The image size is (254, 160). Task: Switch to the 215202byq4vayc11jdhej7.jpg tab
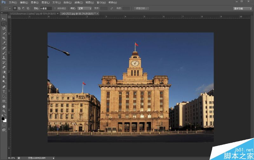tap(33, 14)
